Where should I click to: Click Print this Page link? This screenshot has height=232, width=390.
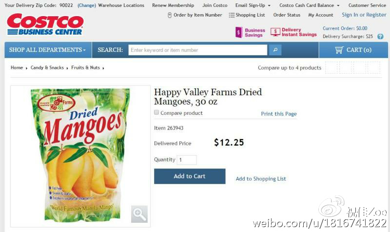(278, 114)
